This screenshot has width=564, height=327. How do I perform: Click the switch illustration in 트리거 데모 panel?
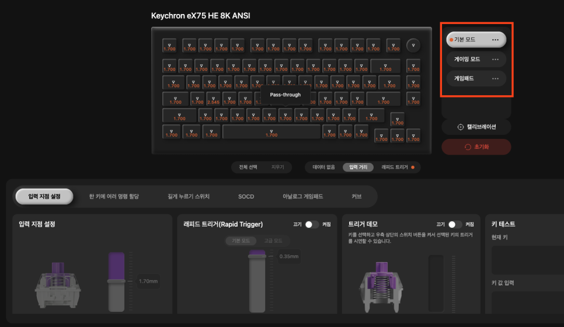click(381, 287)
